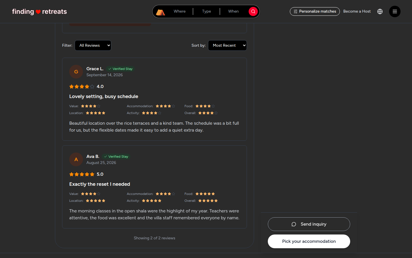Select the Where search segment

click(180, 11)
